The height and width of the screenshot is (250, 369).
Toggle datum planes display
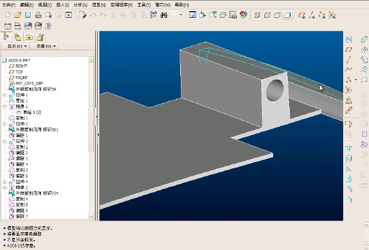(302, 15)
